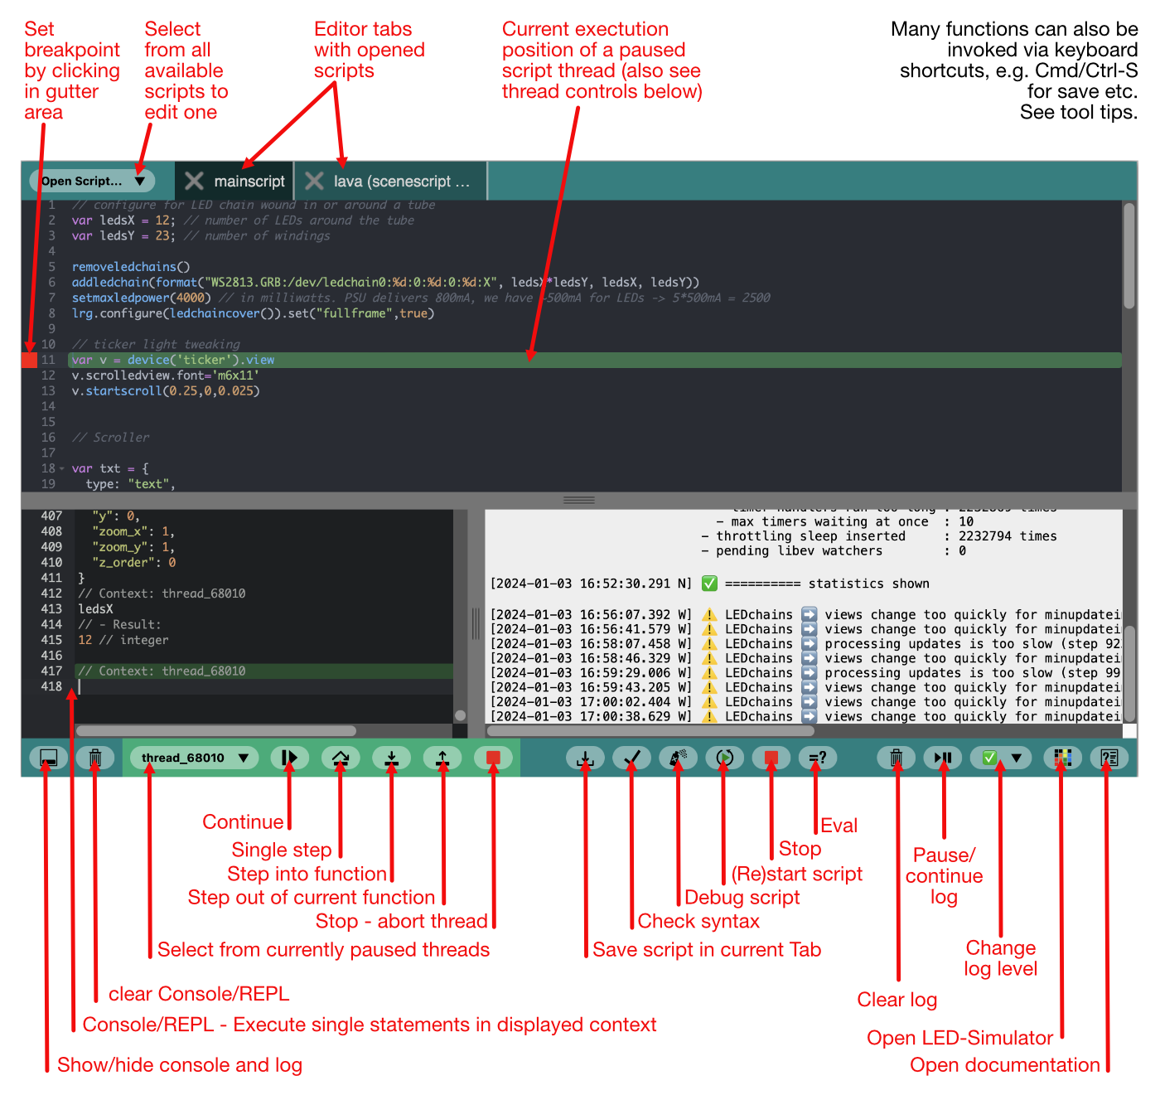Check syntax of the current script
This screenshot has height=1095, width=1160.
pyautogui.click(x=633, y=757)
